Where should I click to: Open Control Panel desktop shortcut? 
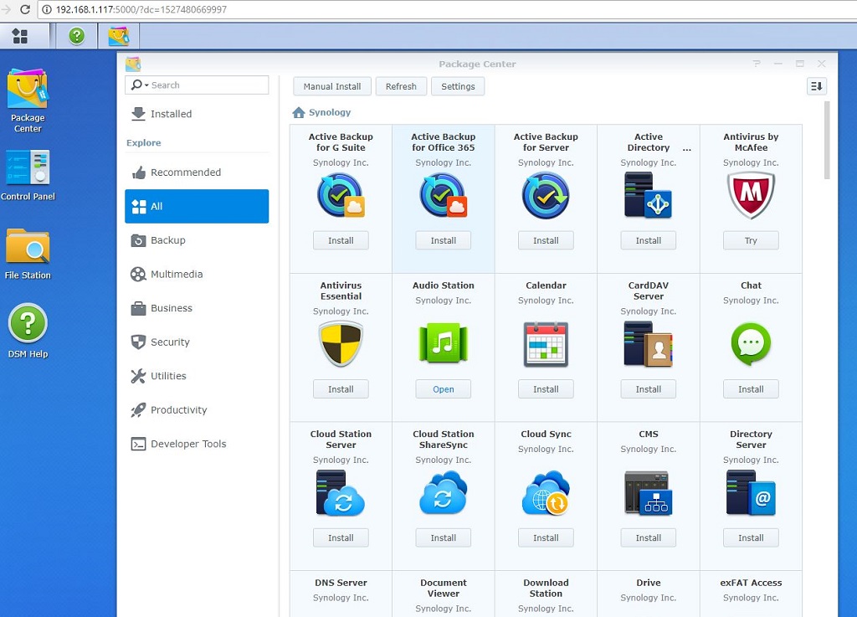pyautogui.click(x=28, y=175)
